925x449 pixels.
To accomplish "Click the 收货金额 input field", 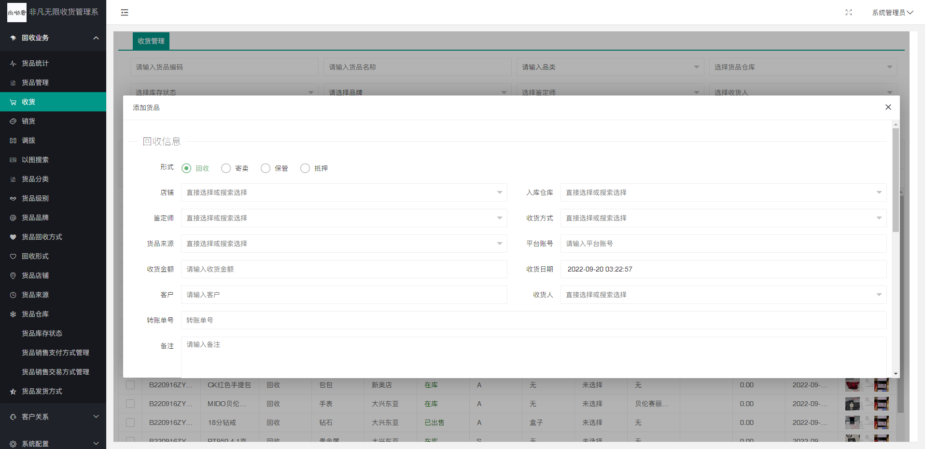I will pos(344,269).
